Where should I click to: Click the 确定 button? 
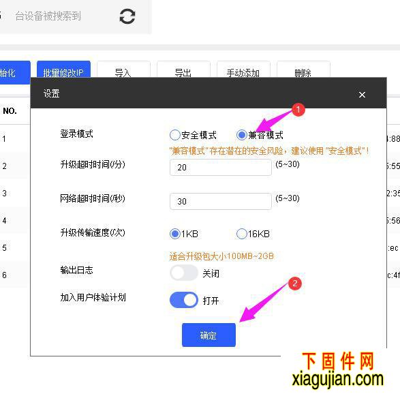point(209,335)
